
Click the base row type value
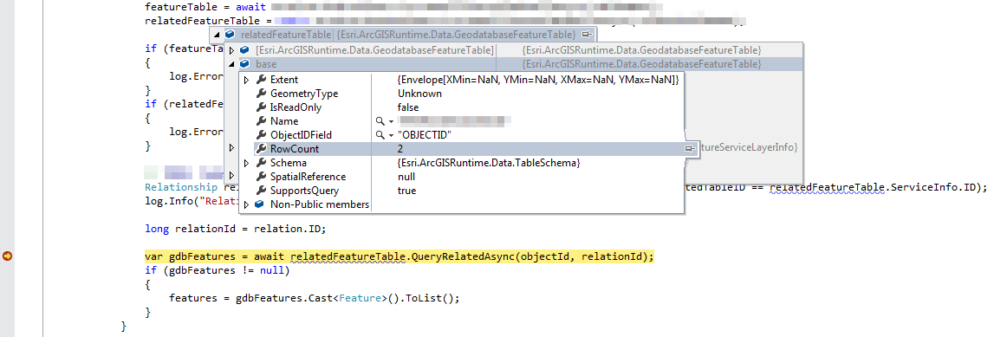click(x=641, y=64)
